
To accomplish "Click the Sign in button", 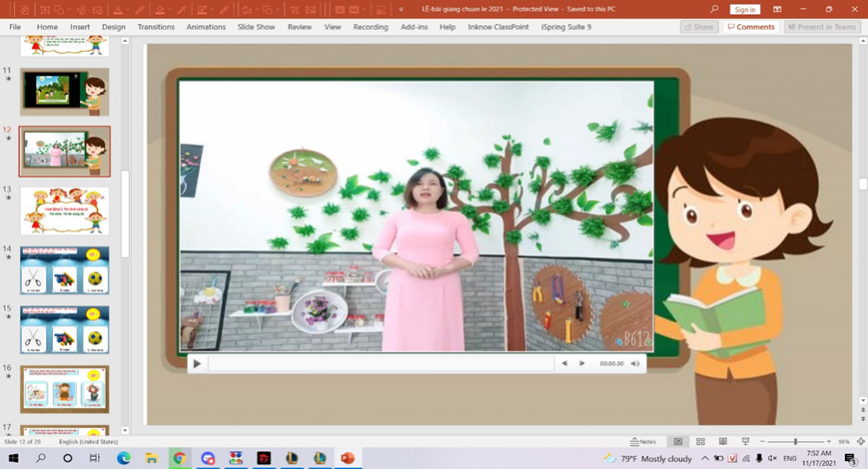I will pyautogui.click(x=744, y=9).
